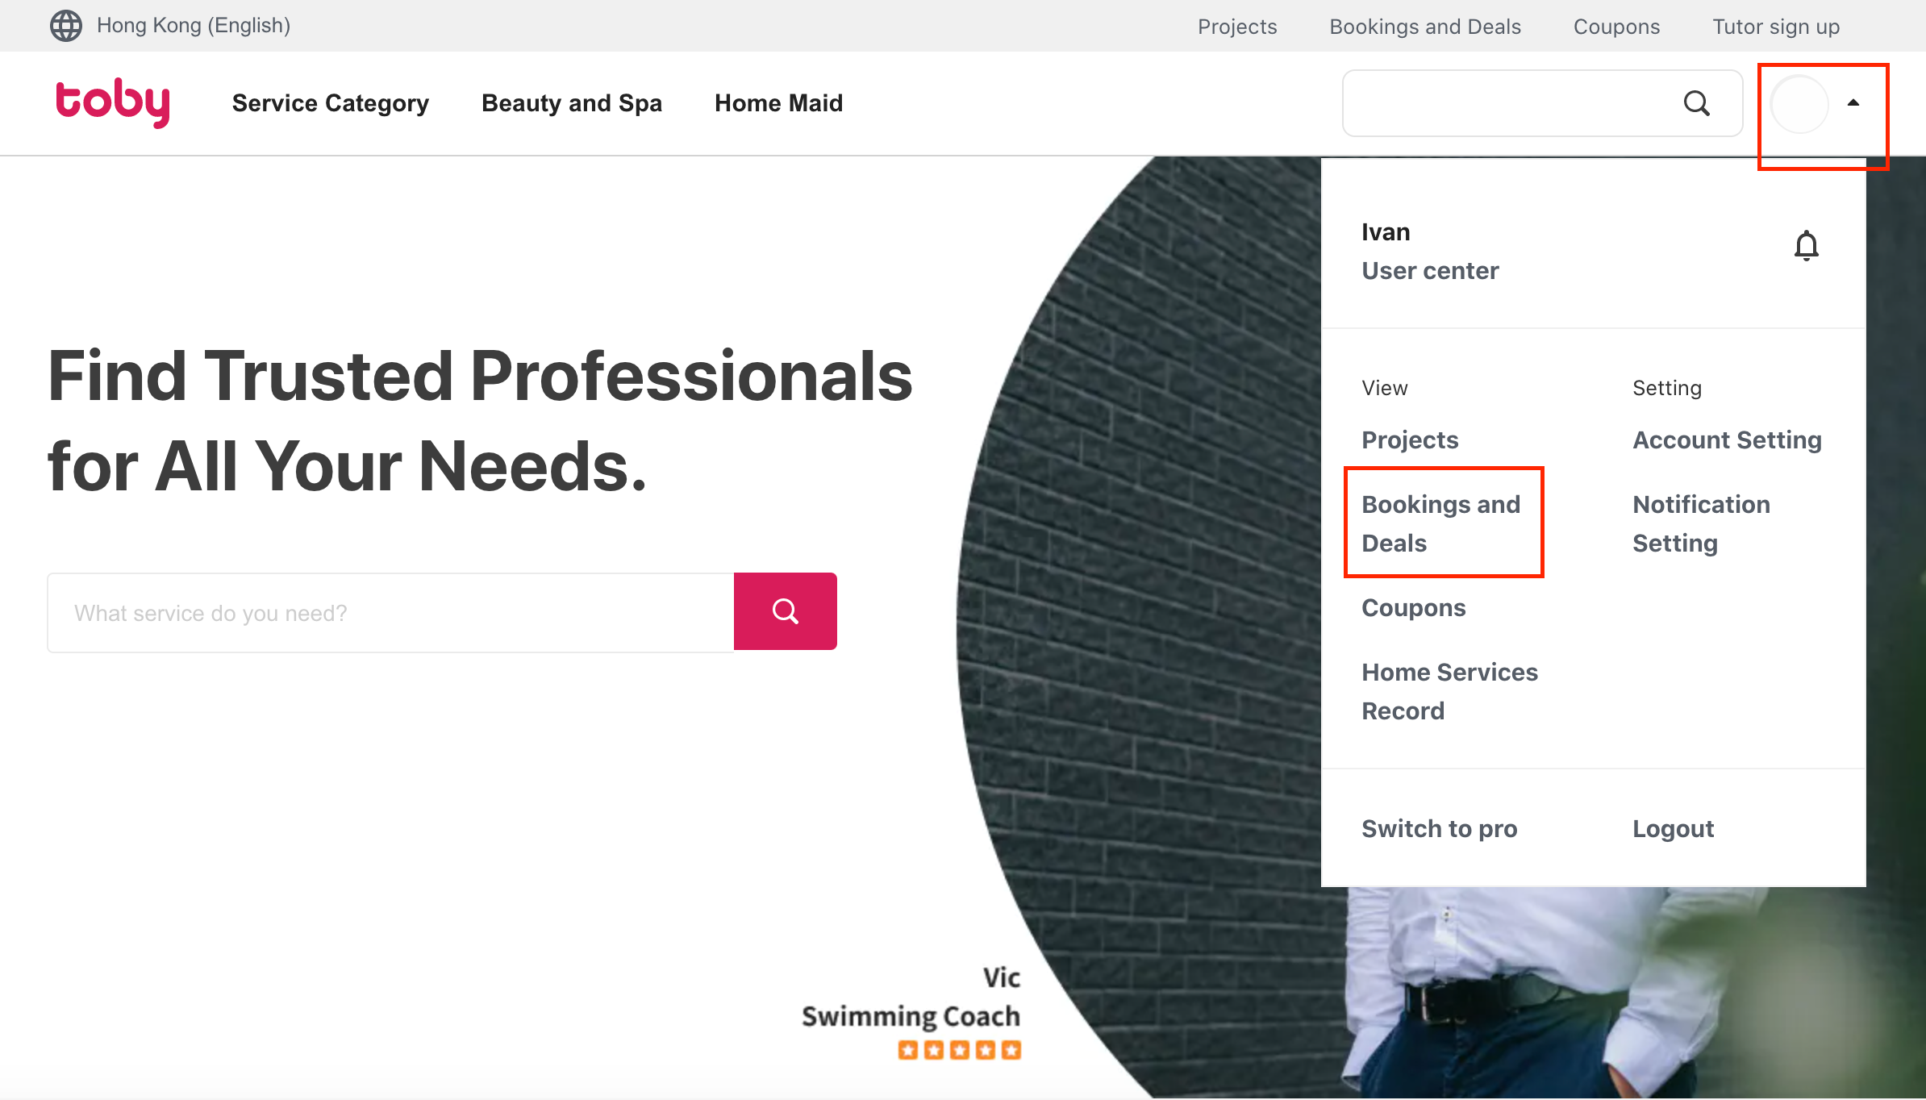Image resolution: width=1926 pixels, height=1100 pixels.
Task: Open Notification Setting
Action: pos(1701,523)
